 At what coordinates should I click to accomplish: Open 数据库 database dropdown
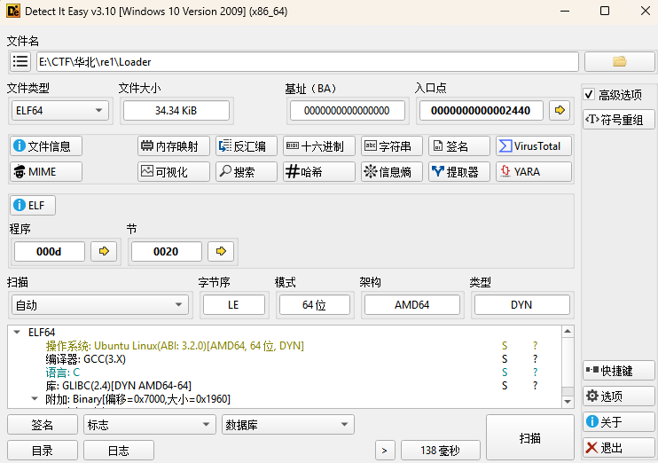(288, 424)
